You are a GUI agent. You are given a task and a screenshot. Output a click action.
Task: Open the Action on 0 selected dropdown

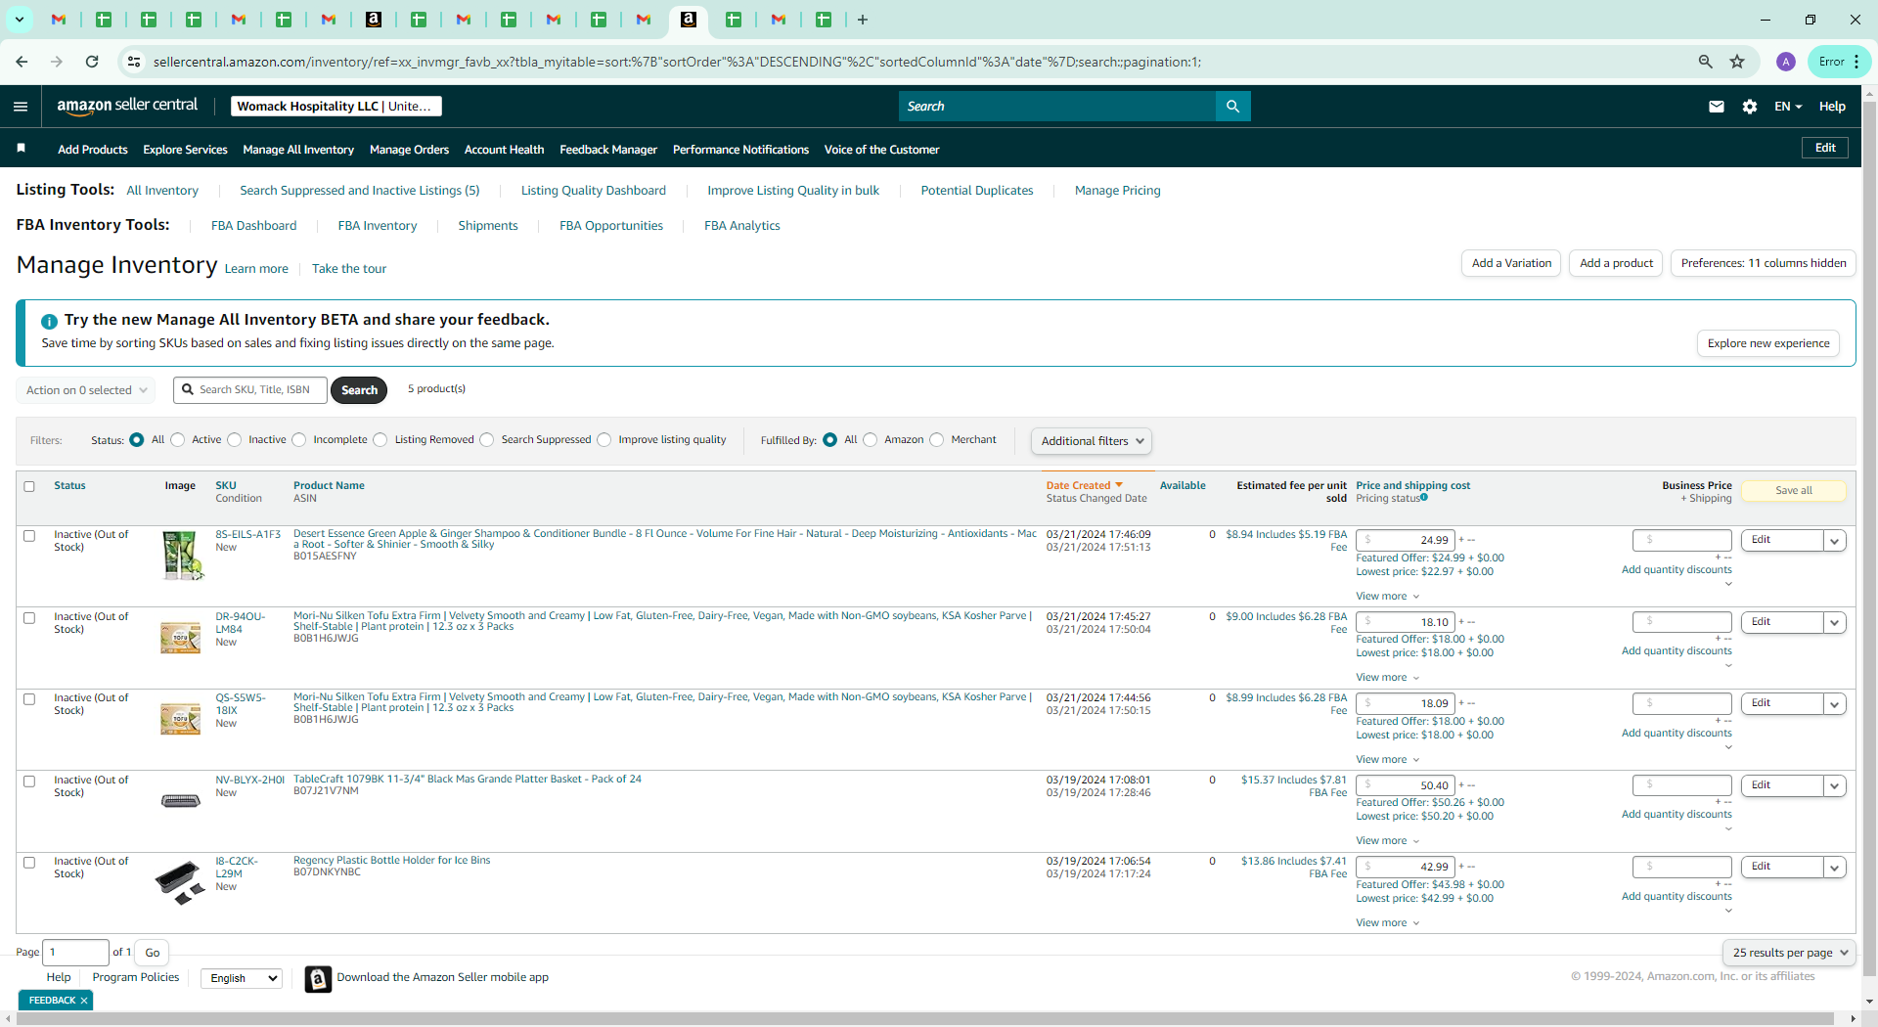86,390
